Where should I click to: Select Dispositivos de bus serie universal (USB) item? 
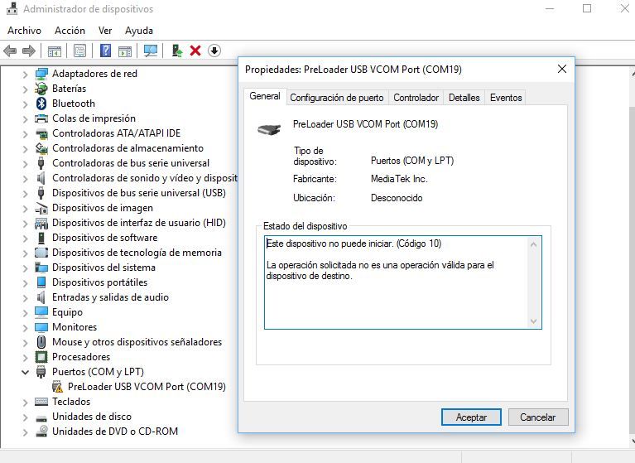pyautogui.click(x=139, y=193)
